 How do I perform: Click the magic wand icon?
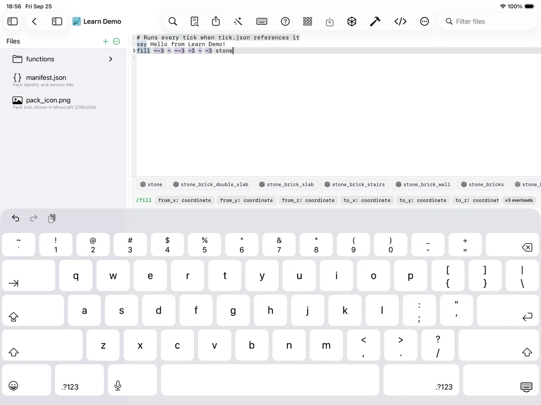pyautogui.click(x=238, y=21)
